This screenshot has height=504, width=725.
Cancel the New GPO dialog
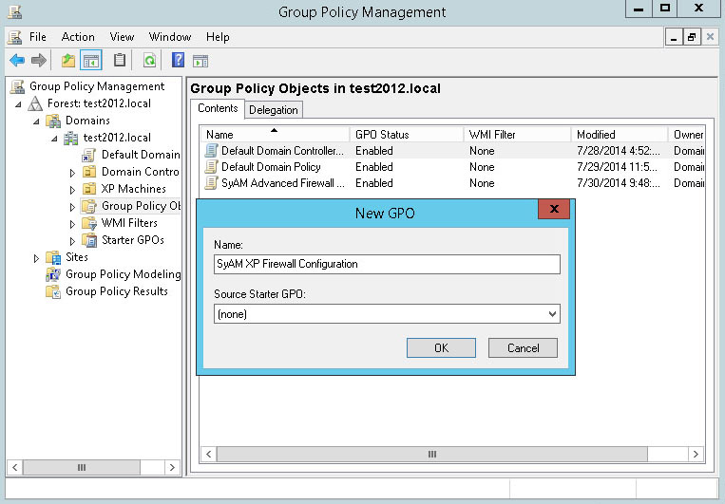(523, 348)
